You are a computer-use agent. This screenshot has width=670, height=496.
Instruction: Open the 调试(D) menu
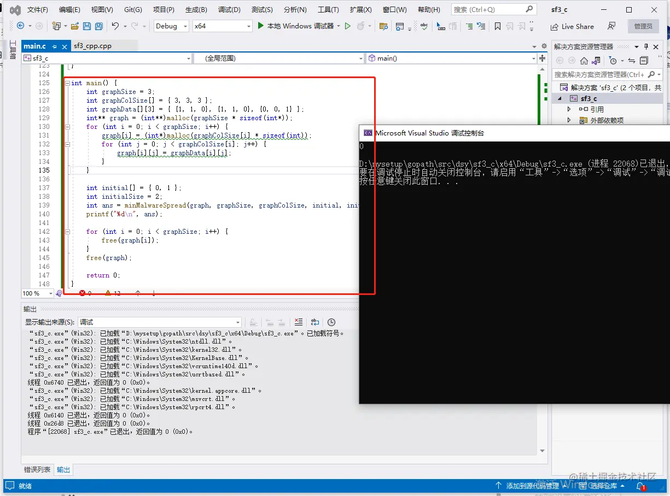229,10
